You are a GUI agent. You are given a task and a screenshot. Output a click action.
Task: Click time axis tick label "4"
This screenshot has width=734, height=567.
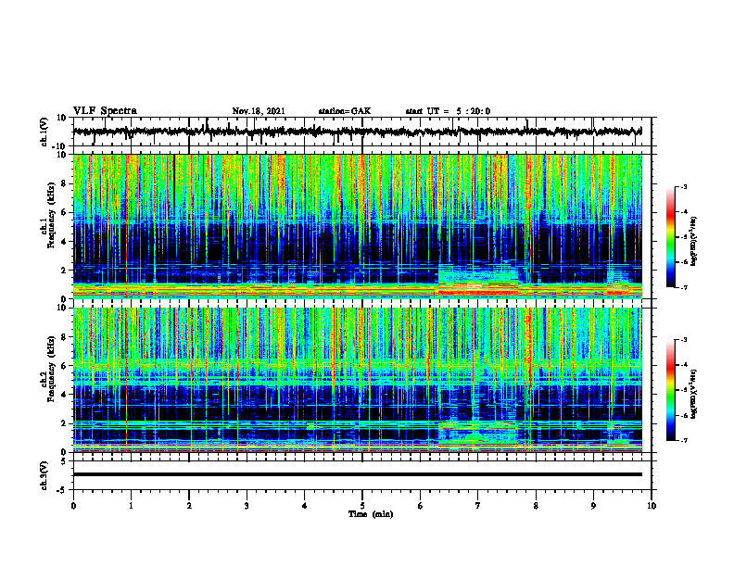pos(305,506)
